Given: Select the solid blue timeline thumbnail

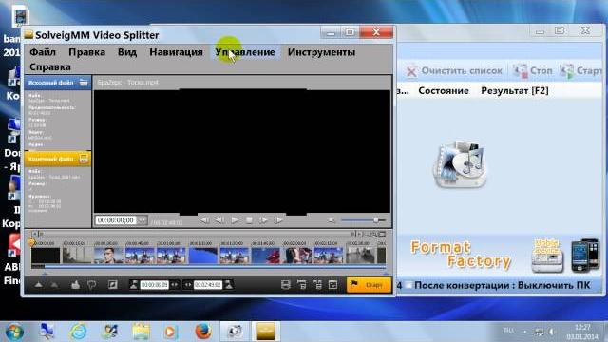Looking at the screenshot, I should 203,256.
